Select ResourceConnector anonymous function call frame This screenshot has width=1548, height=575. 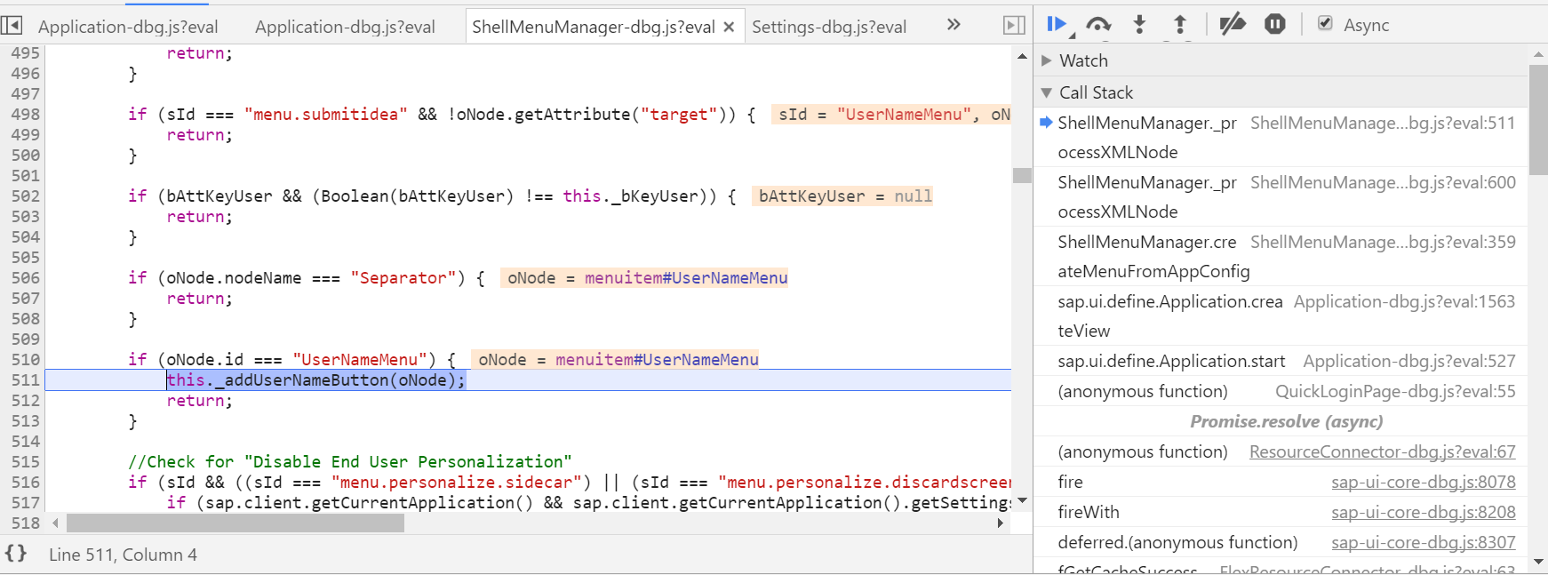pos(1280,451)
